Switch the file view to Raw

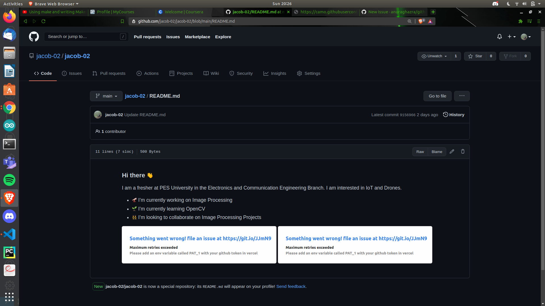click(x=420, y=152)
